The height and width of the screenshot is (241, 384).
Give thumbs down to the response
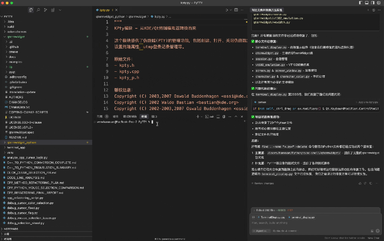(x=365, y=184)
